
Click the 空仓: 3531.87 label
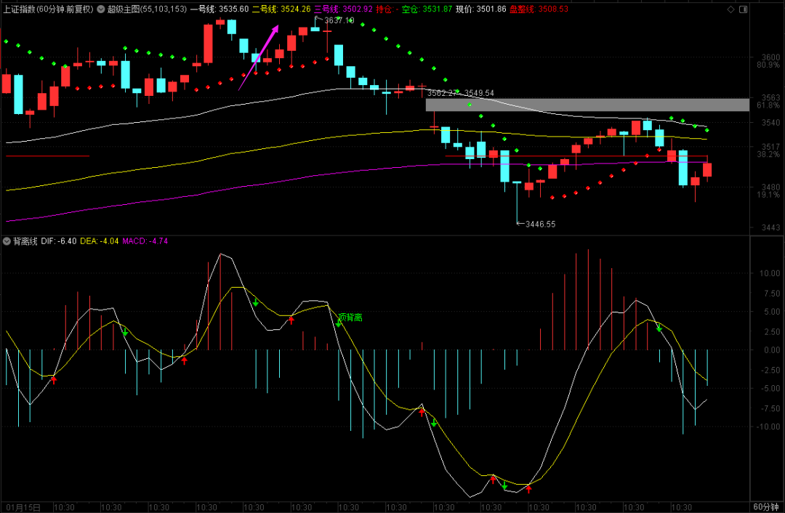(x=427, y=9)
